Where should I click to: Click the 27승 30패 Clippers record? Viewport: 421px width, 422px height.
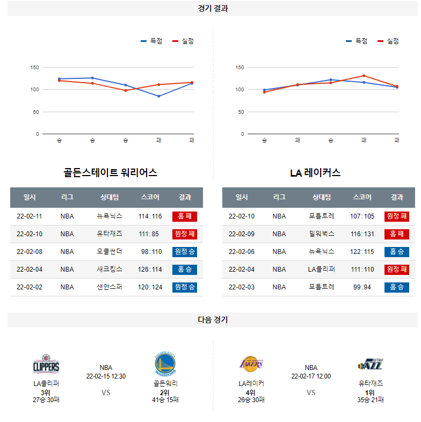pos(46,400)
